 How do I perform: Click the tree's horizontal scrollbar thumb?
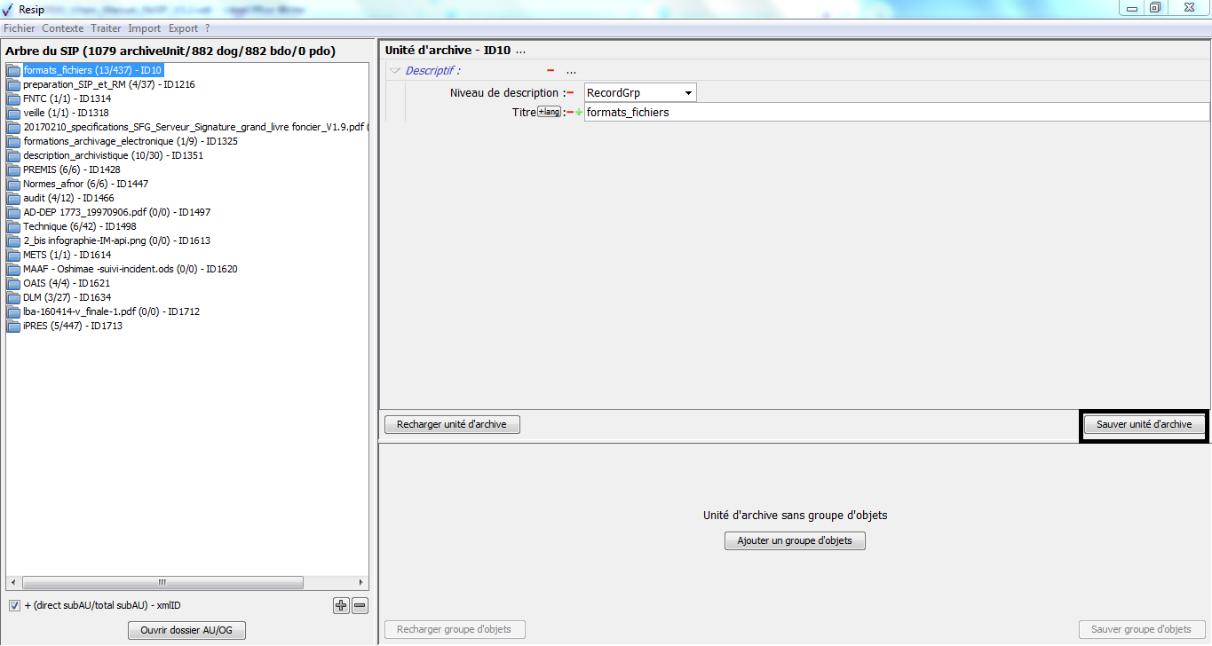click(x=160, y=583)
